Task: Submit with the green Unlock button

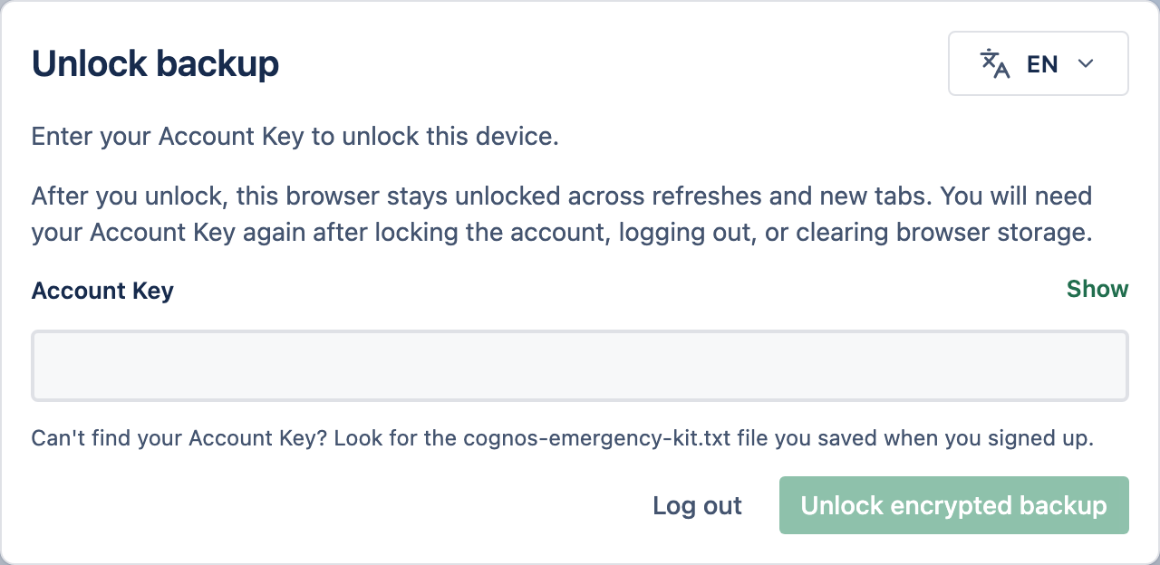Action: [x=954, y=505]
